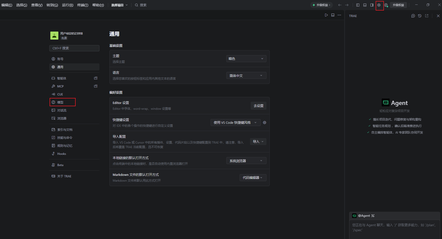442x239 pixels.
Task: Select Hooks in settings sidebar
Action: tap(74, 154)
